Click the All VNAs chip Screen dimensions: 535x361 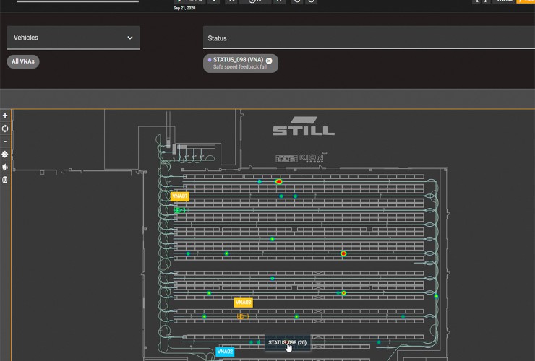click(x=23, y=61)
